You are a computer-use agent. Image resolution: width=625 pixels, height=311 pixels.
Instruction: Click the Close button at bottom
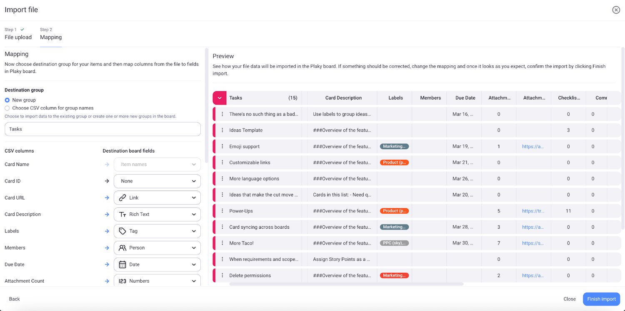pyautogui.click(x=570, y=299)
